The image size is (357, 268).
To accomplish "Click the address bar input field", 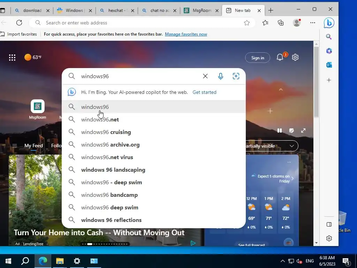I will (142, 23).
